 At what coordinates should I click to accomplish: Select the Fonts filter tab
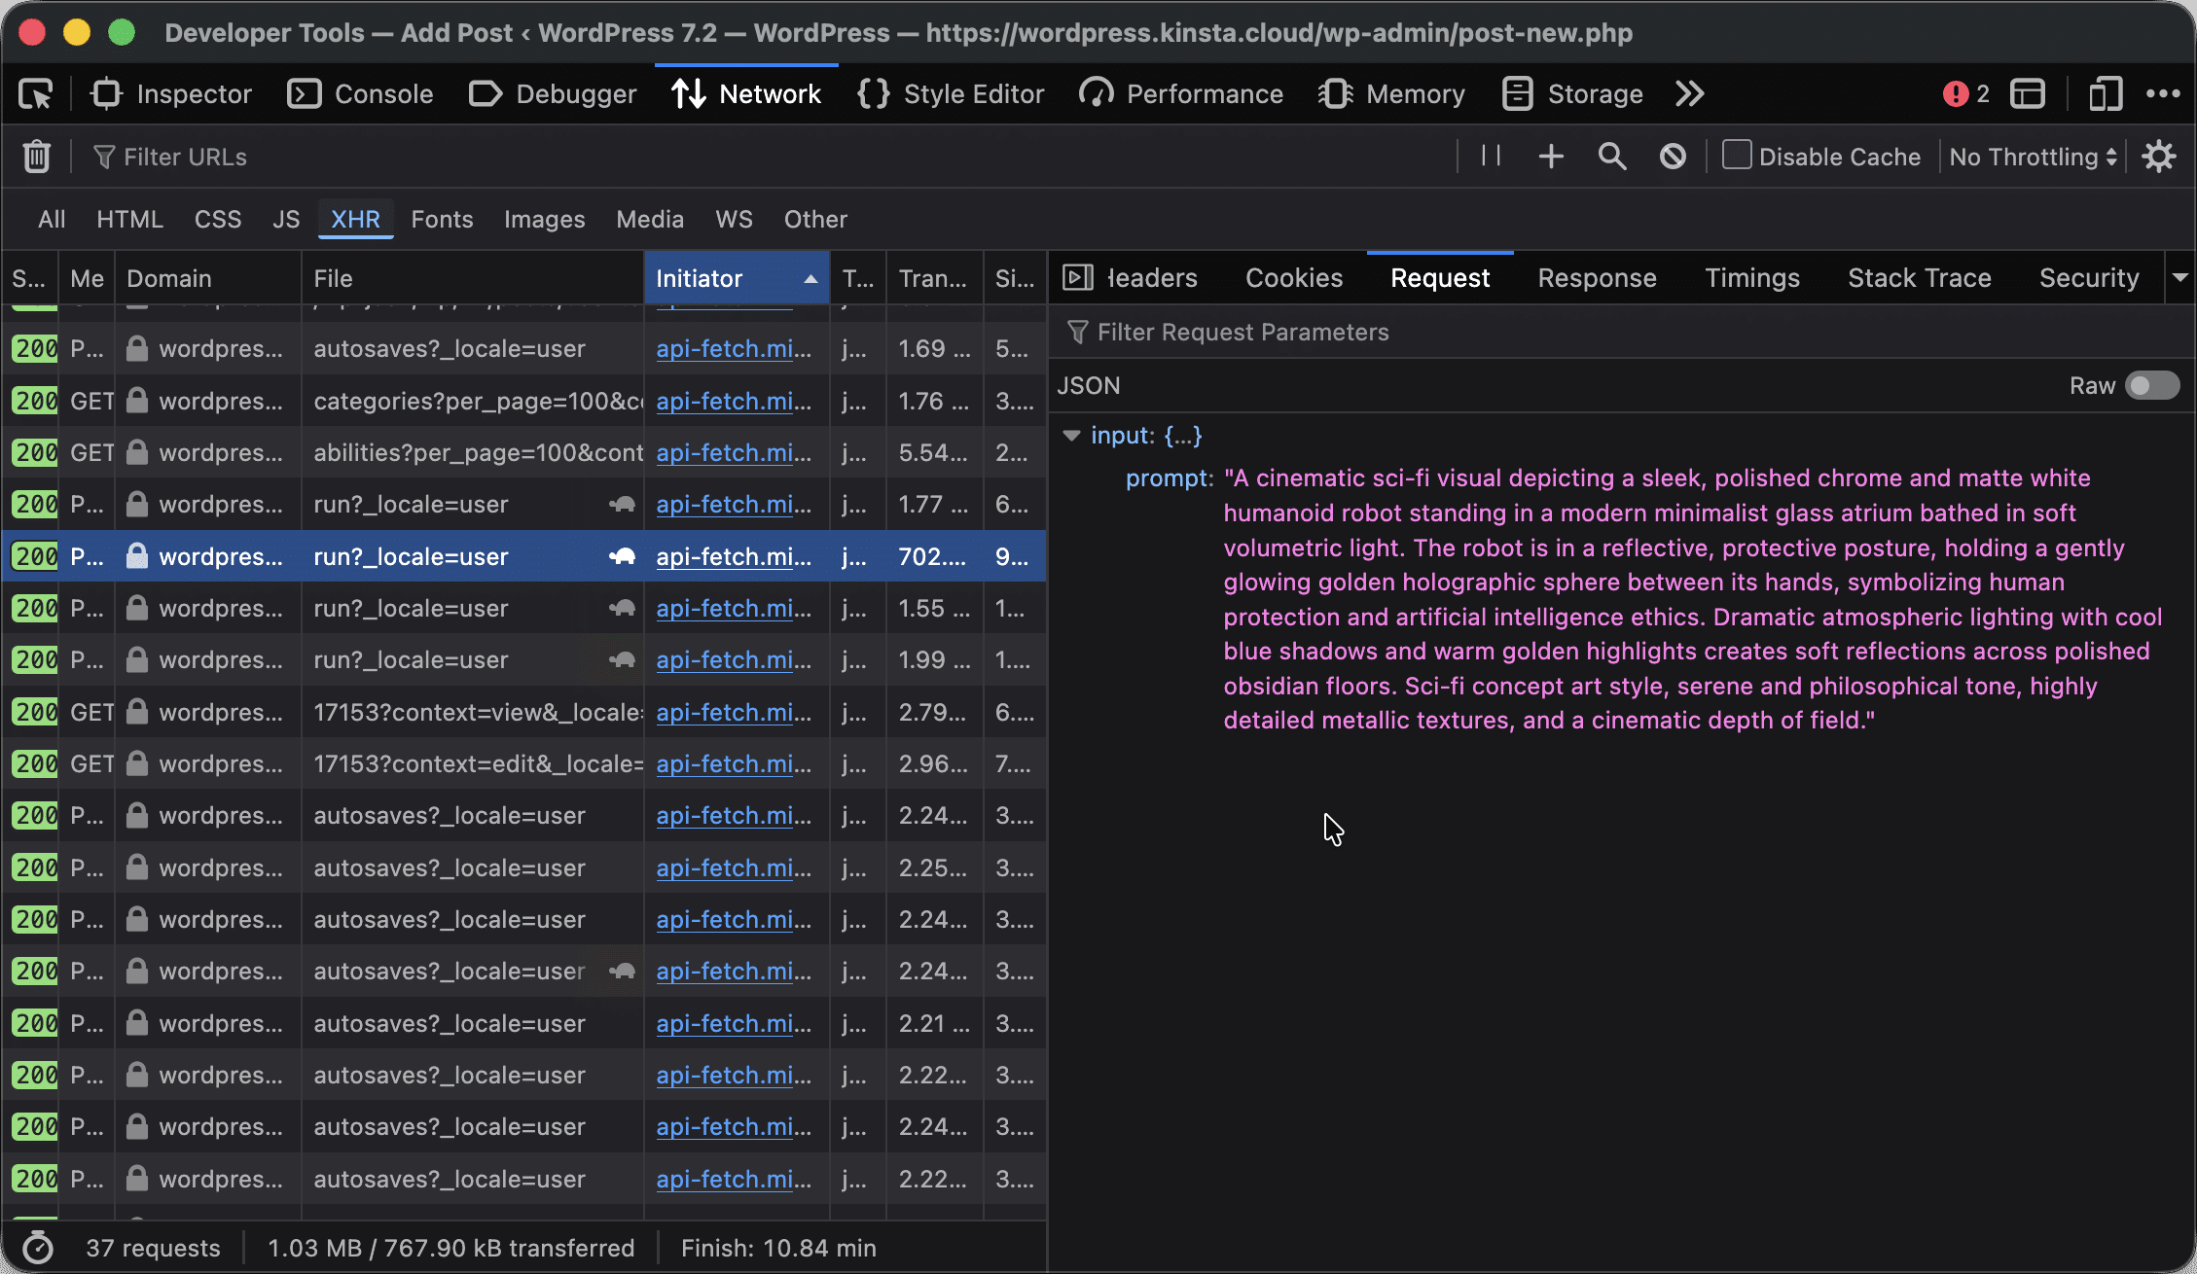442,220
